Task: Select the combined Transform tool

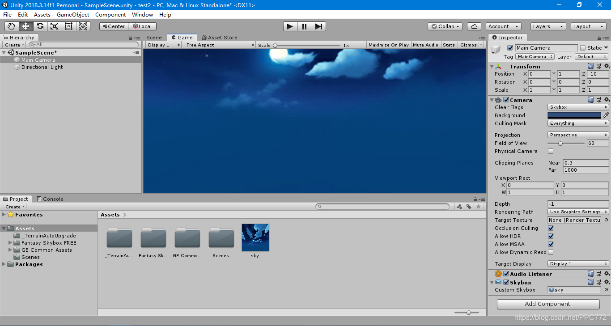Action: 83,26
